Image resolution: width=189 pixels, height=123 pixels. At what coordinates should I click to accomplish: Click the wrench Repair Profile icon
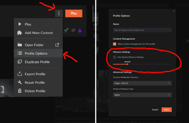point(20,83)
